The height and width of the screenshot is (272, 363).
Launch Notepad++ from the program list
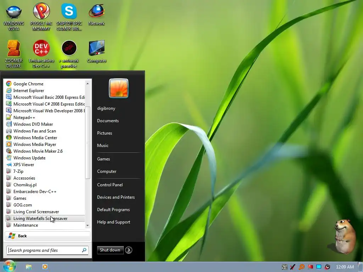[x=45, y=117]
